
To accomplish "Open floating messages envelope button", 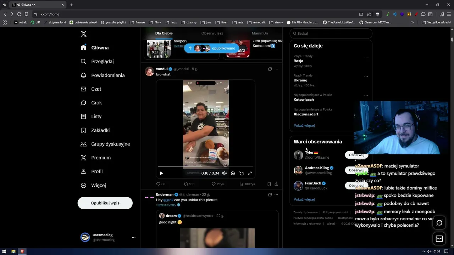I will coord(439,239).
